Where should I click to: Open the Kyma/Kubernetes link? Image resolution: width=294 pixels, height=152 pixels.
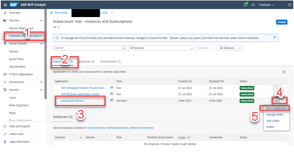point(118,128)
